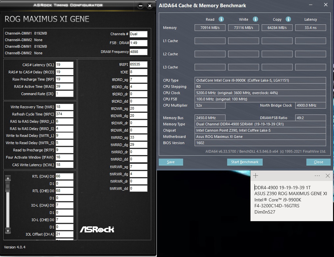Screen dimensions: 334x257
Task: Close the sticky note
Action: pyautogui.click(x=328, y=176)
